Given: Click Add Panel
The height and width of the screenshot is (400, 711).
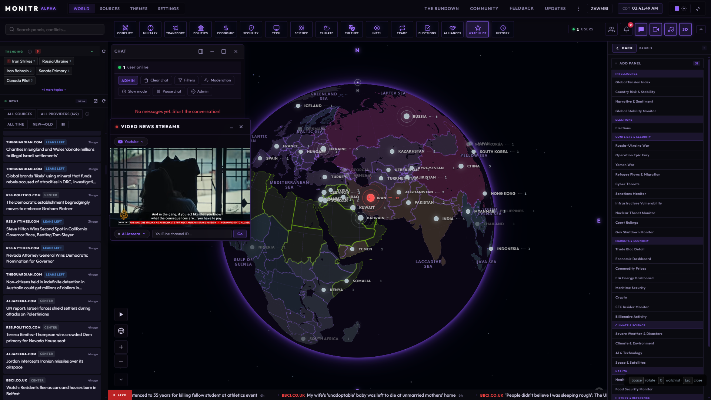Looking at the screenshot, I should (x=657, y=63).
